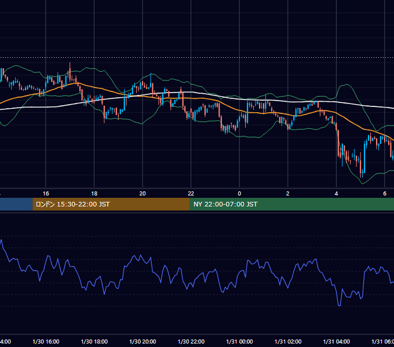
Task: Click the '1/31 04:00' date label on the bottom axis
Action: [337, 341]
